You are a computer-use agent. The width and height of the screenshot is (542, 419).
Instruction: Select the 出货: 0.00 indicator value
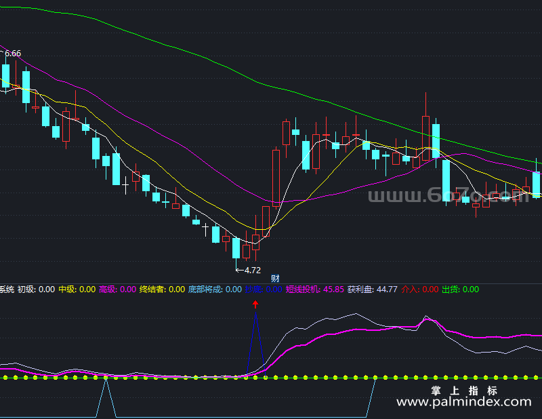[x=461, y=290]
